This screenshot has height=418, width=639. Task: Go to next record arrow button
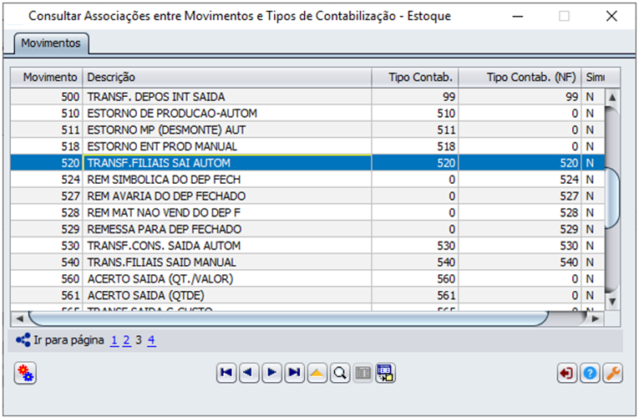[x=271, y=373]
